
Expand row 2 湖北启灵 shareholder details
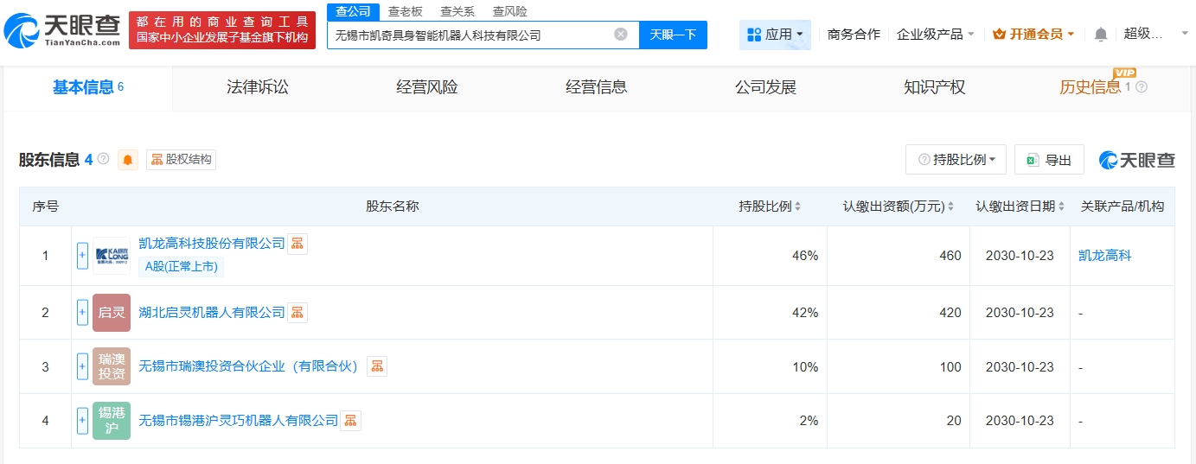point(82,313)
